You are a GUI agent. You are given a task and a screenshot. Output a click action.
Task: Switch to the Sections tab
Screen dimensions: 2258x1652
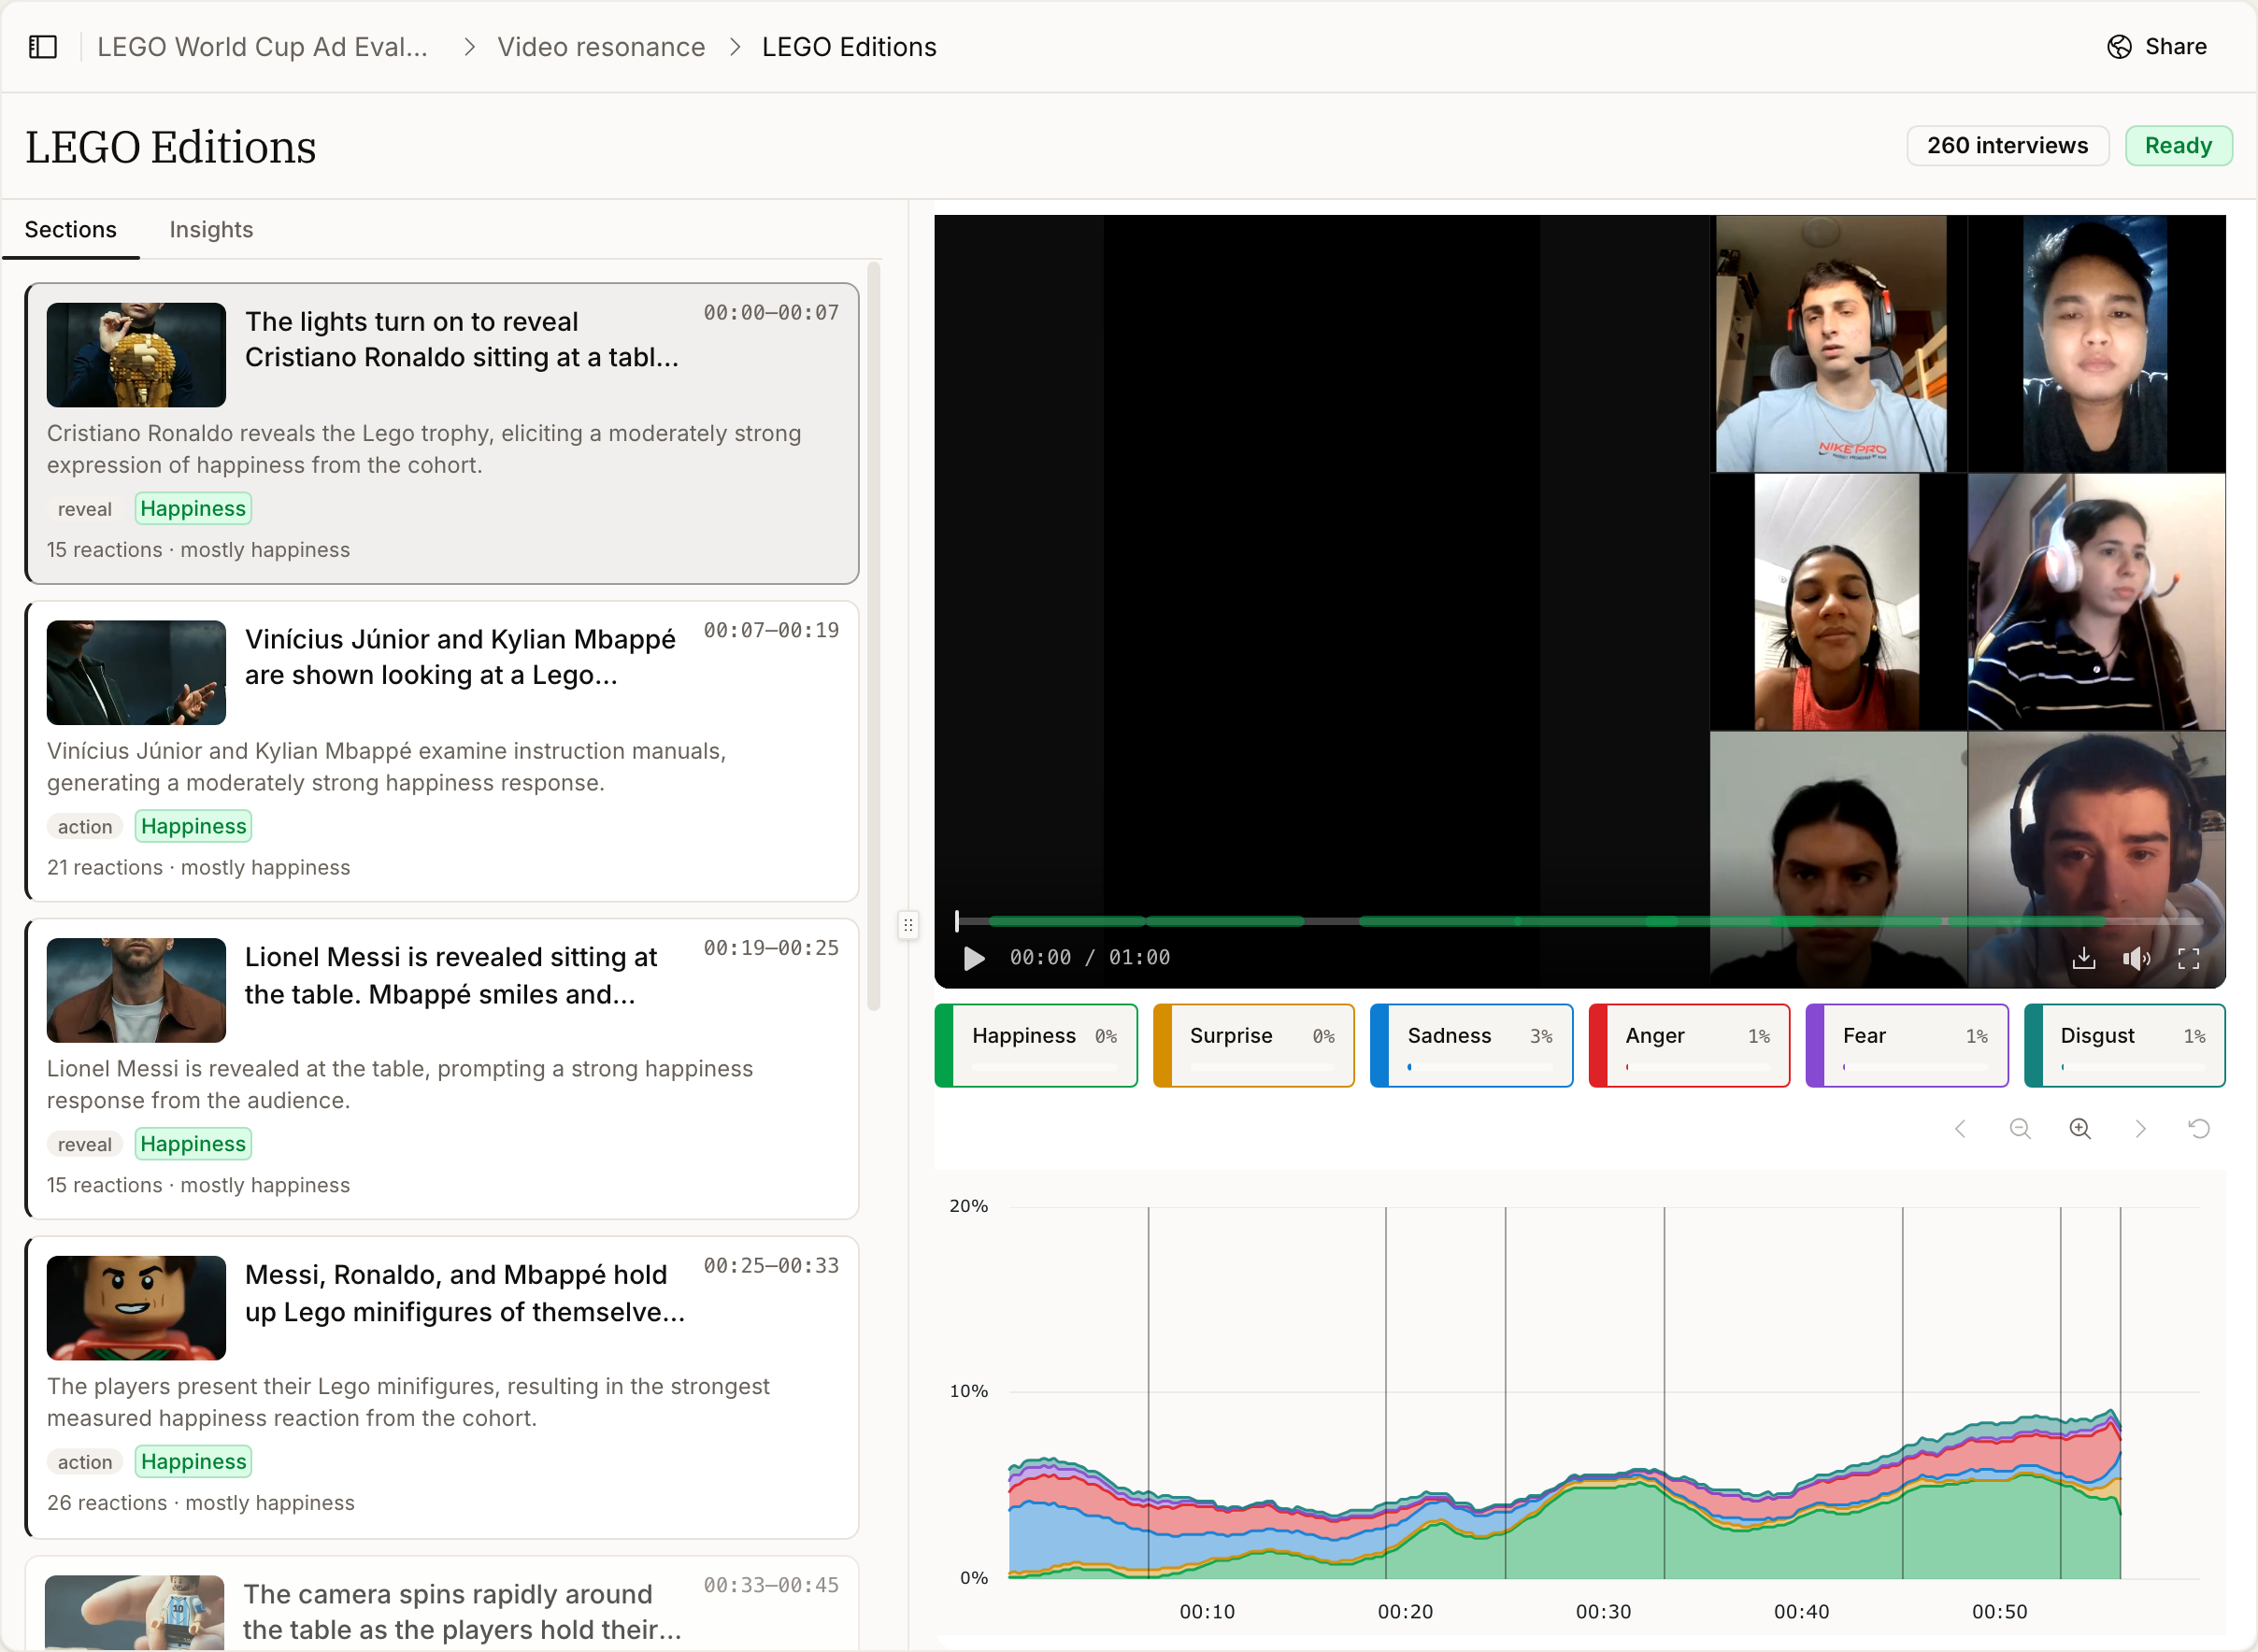pos(71,230)
